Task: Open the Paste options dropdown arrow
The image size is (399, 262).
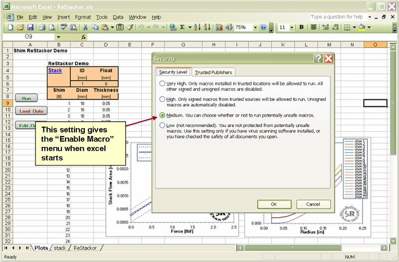Action: 112,27
